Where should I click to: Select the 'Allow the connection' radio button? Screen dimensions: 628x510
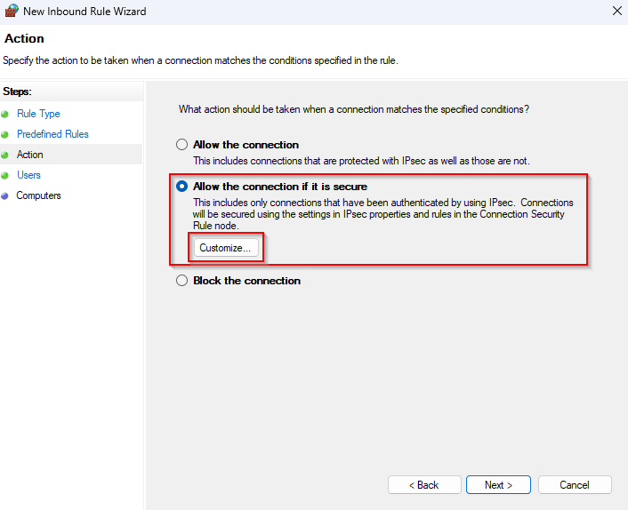[x=182, y=145]
